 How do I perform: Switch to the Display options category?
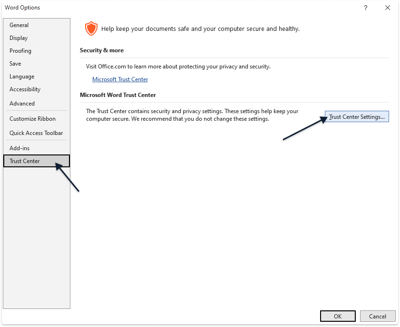[19, 38]
